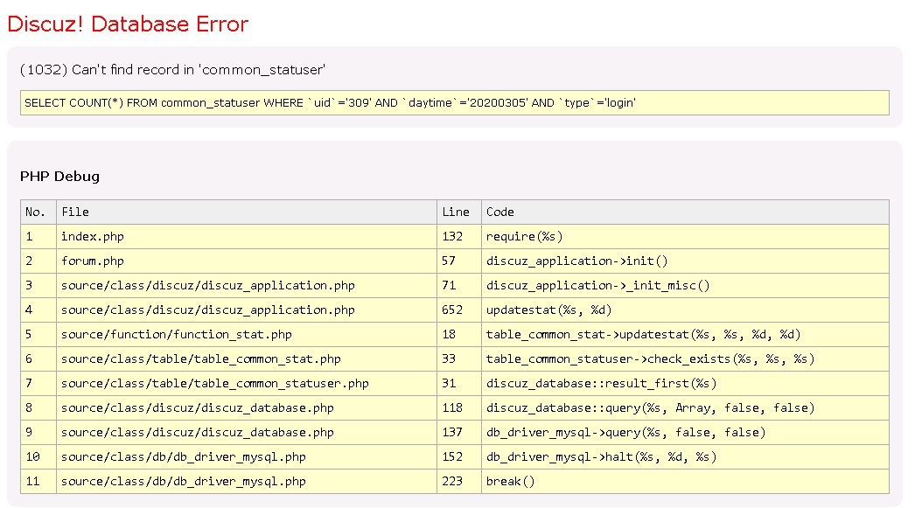The image size is (922, 508).
Task: Click row number 10 in No. column
Action: click(38, 456)
